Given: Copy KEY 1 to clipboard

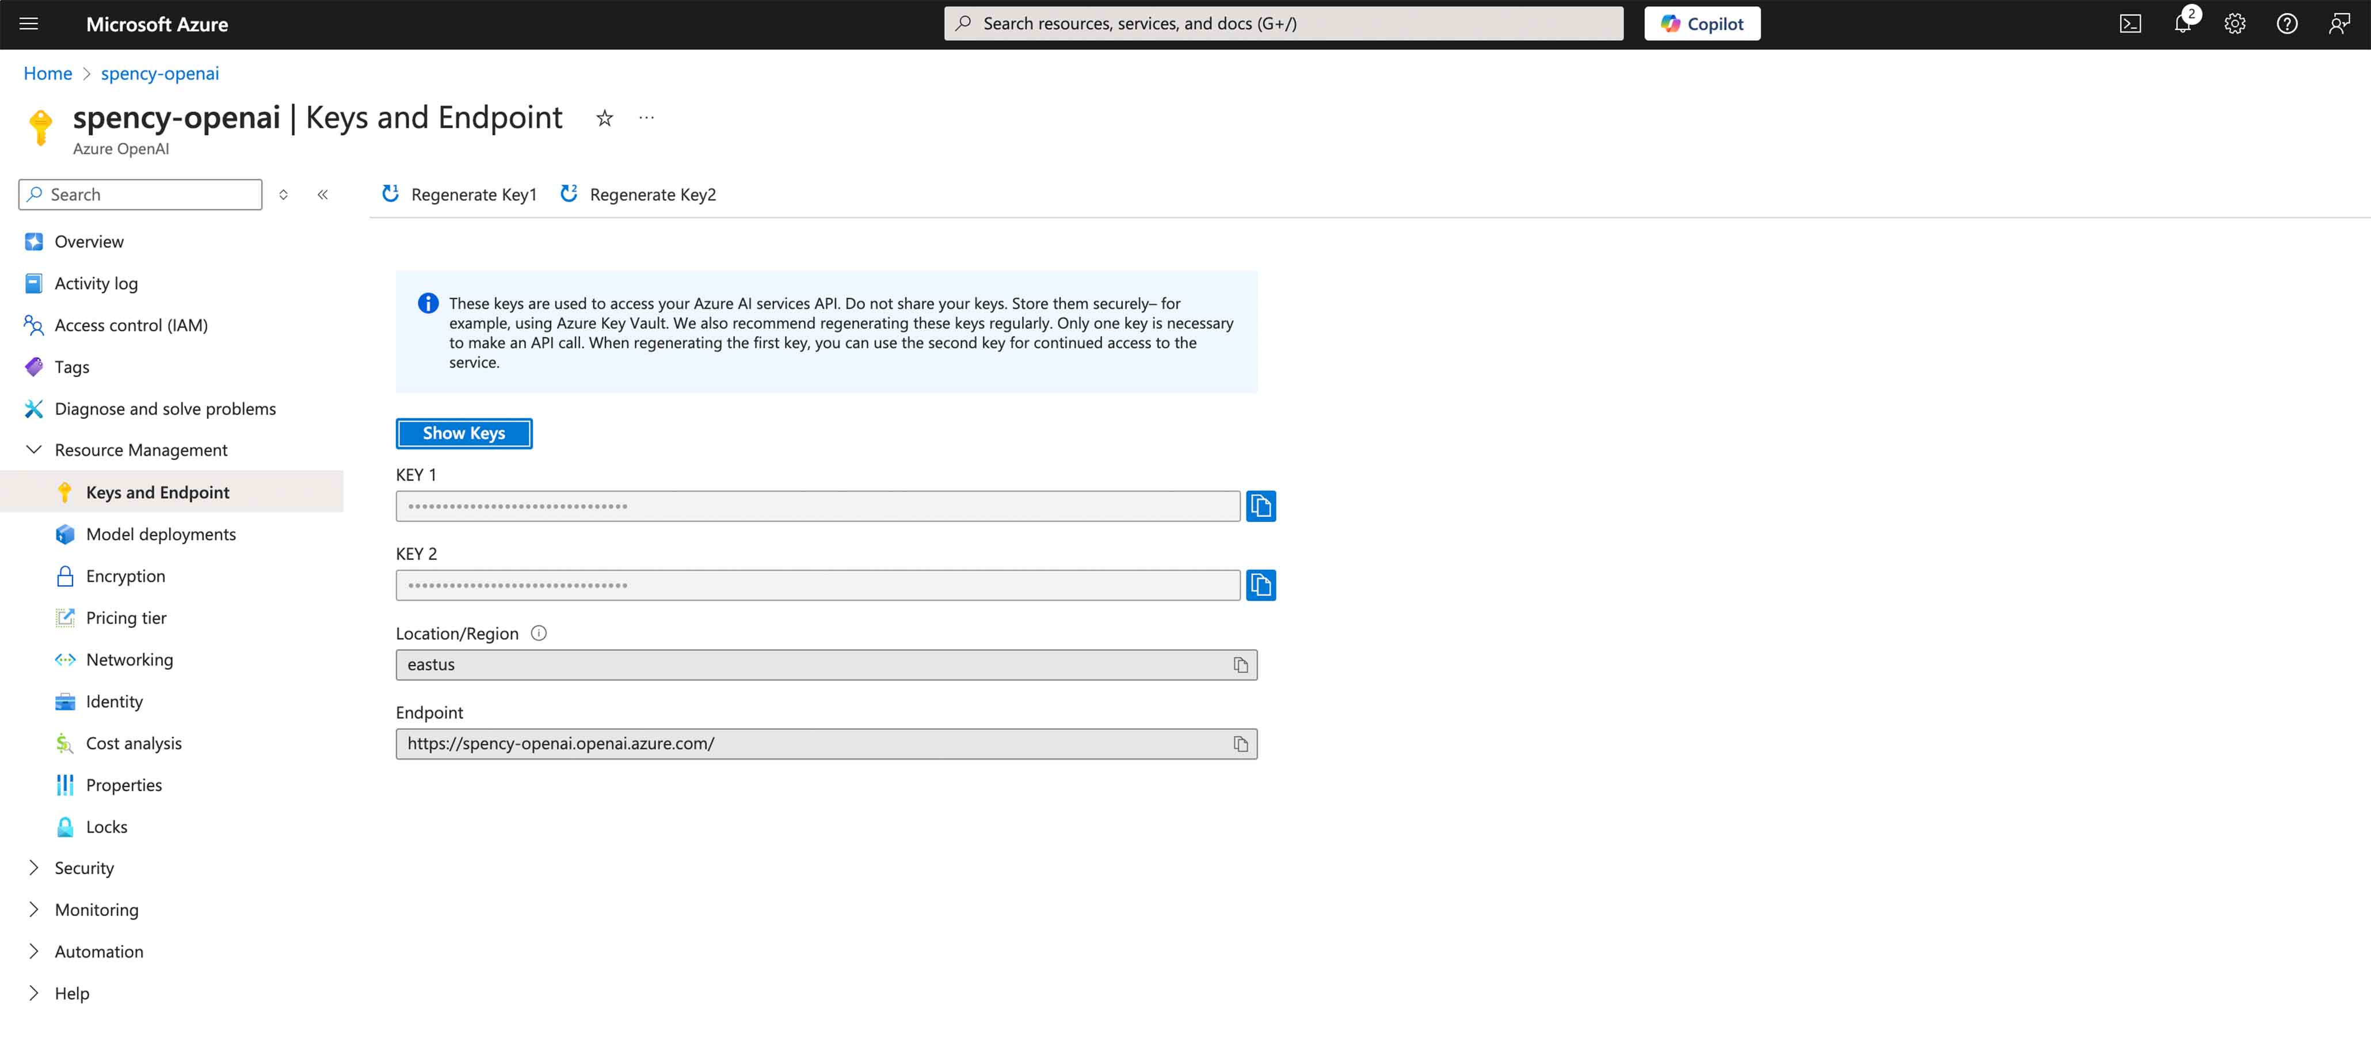Looking at the screenshot, I should 1260,506.
